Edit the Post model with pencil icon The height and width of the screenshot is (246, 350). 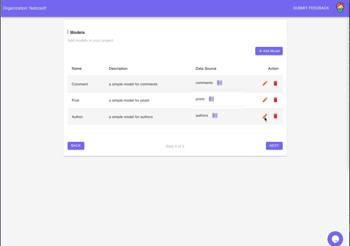tap(265, 100)
